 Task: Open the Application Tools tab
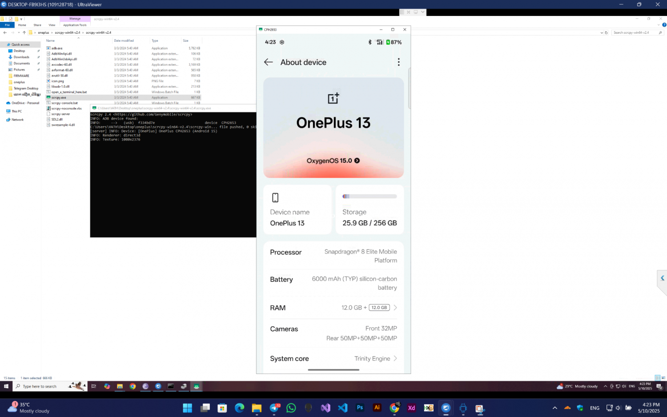(75, 25)
